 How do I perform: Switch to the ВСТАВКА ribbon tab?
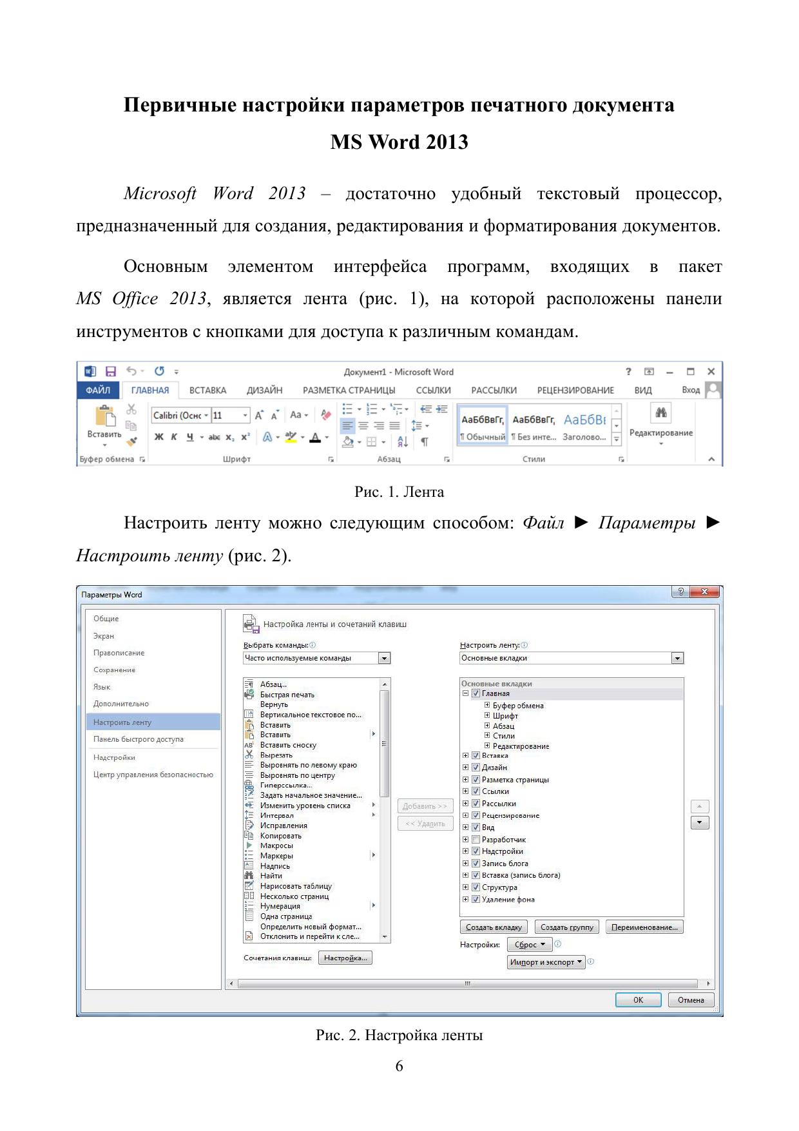point(207,391)
